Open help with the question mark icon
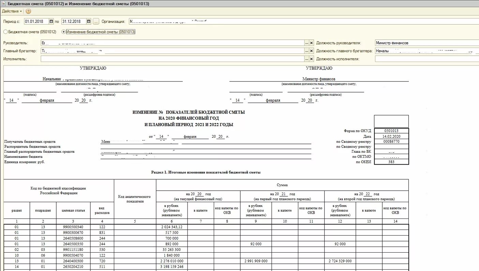This screenshot has height=271, width=479. tap(28, 11)
